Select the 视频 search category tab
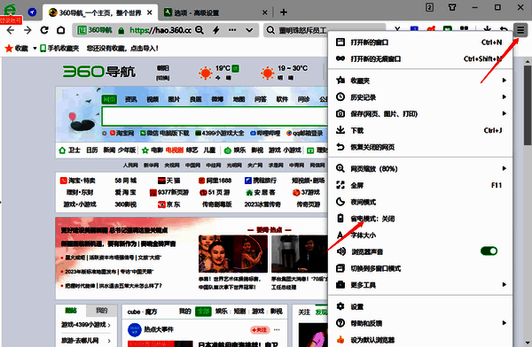Viewport: 532px width, 347px height. 153,99
